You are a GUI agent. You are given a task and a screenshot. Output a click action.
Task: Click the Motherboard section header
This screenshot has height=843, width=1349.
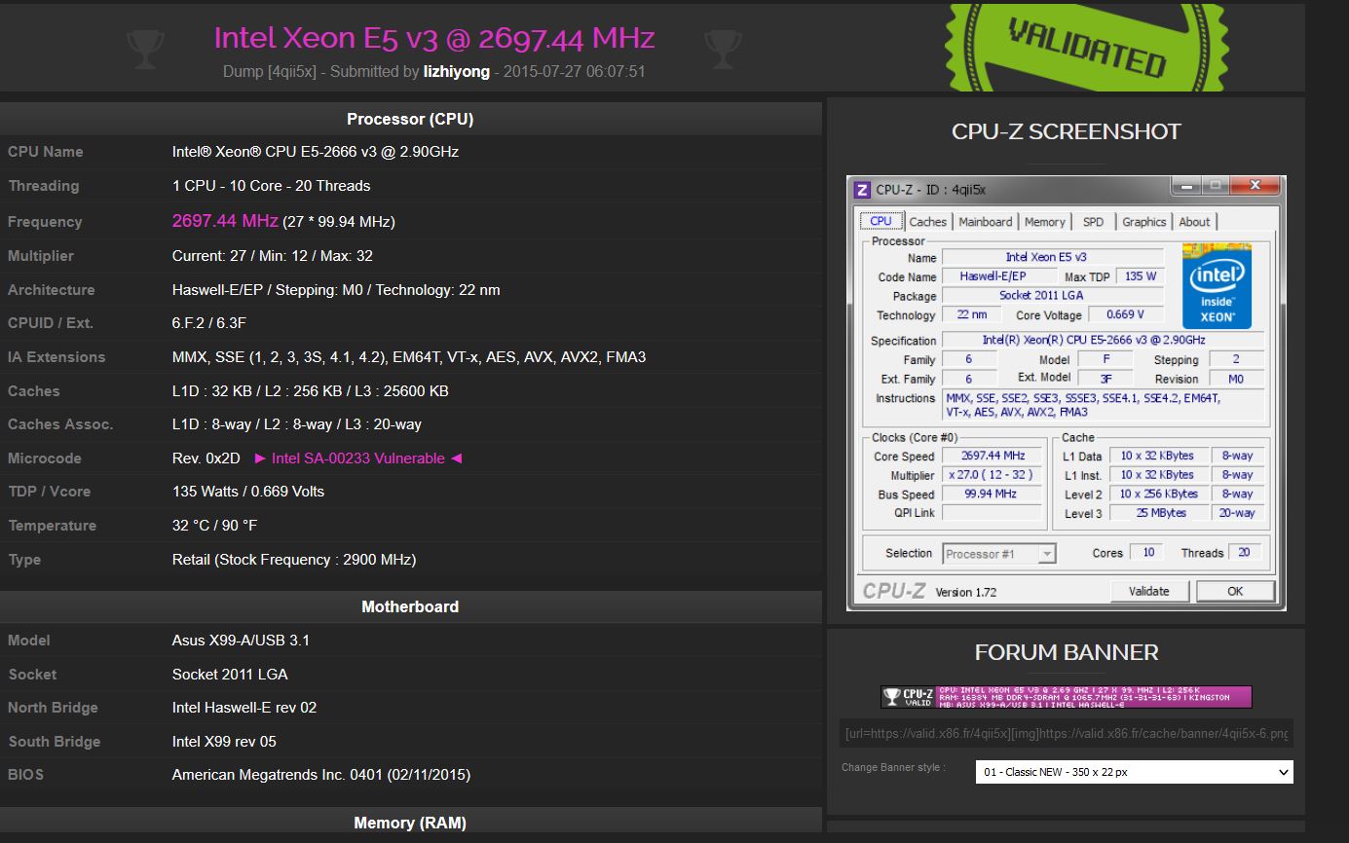(410, 606)
